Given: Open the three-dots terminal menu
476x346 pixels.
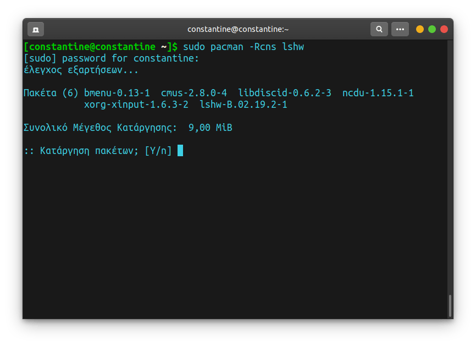Looking at the screenshot, I should coord(400,29).
